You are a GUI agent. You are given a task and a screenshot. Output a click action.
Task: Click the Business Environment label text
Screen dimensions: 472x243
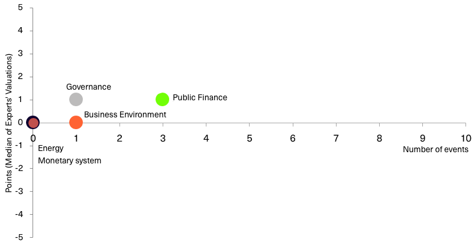tap(125, 114)
